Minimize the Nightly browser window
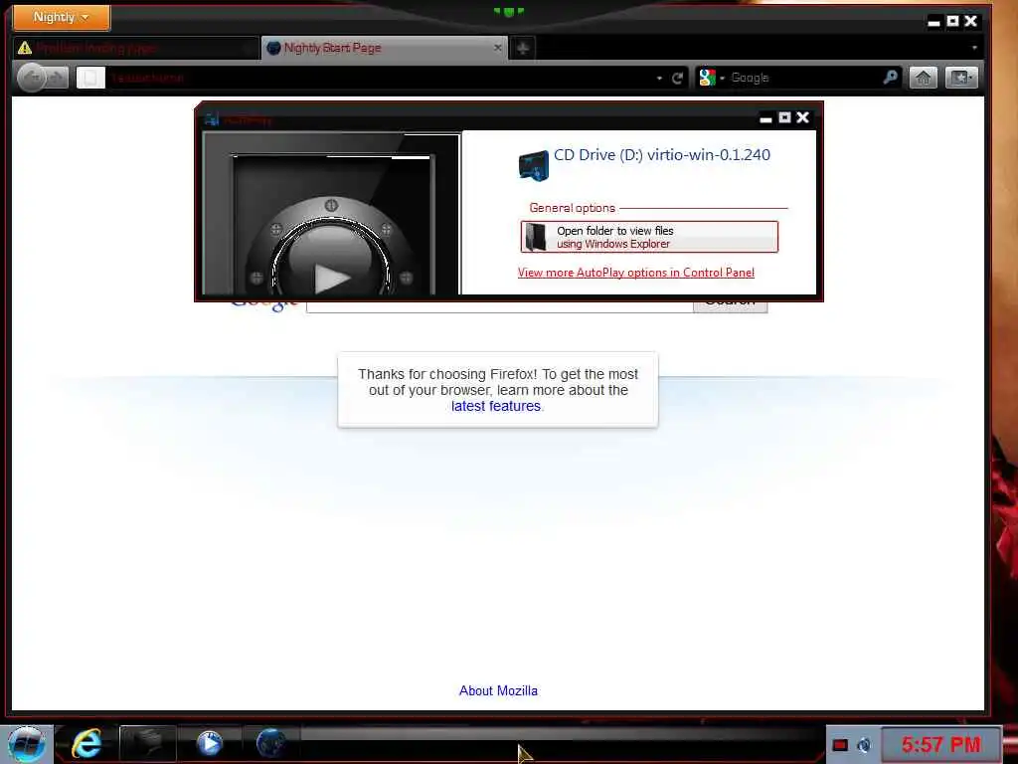Image resolution: width=1018 pixels, height=764 pixels. (934, 22)
